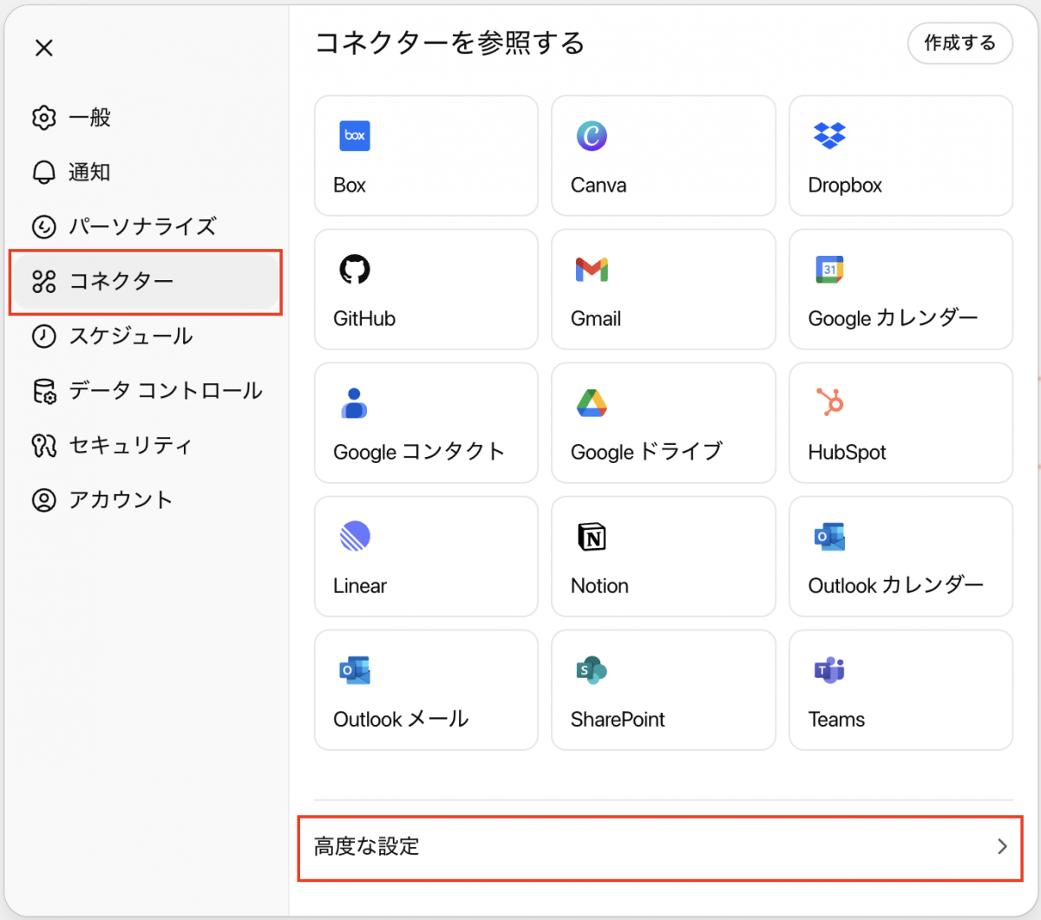1041x920 pixels.
Task: Click the Teams logo icon
Action: point(829,670)
